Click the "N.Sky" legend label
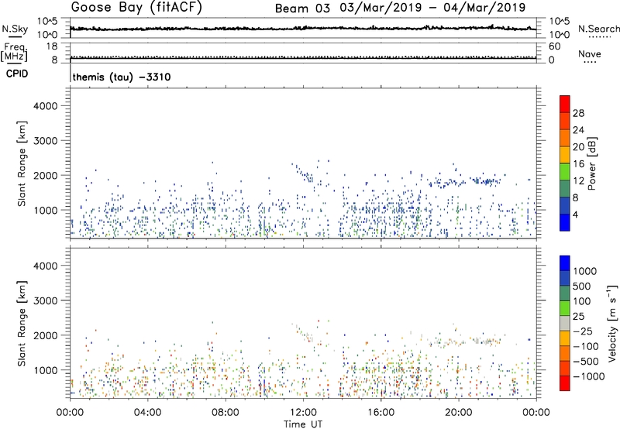 point(15,29)
